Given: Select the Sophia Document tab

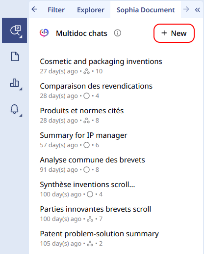Looking at the screenshot, I should pyautogui.click(x=146, y=10).
